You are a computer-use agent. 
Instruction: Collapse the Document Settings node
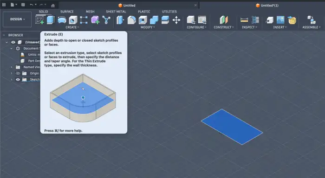tap(12, 48)
